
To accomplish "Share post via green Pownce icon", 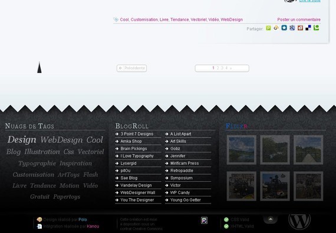I will coord(268,28).
